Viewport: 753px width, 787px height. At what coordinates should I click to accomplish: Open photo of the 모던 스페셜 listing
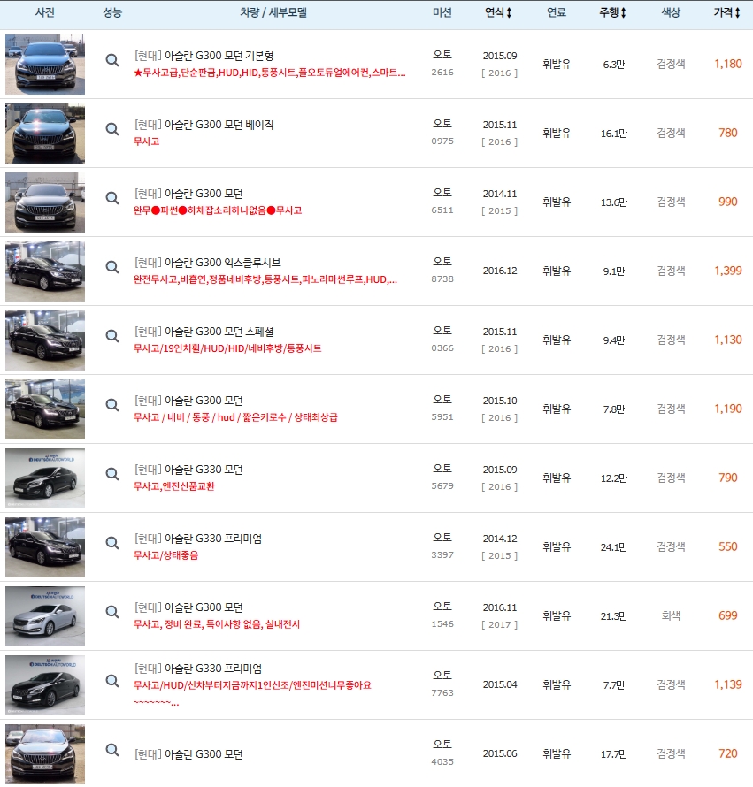tap(45, 340)
